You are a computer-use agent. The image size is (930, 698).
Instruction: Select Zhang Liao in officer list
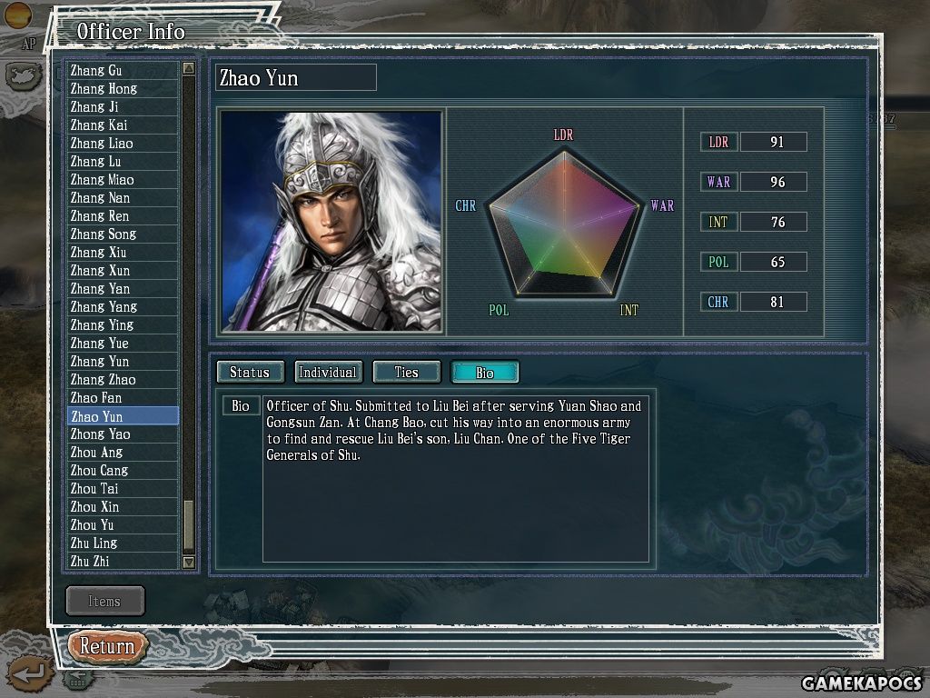pos(123,143)
